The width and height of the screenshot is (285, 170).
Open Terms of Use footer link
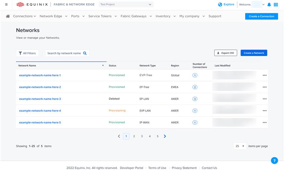(x=157, y=168)
